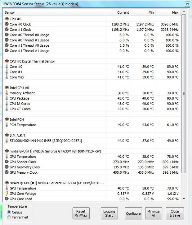
Task: Click the Sensor column header
Action: (55, 12)
